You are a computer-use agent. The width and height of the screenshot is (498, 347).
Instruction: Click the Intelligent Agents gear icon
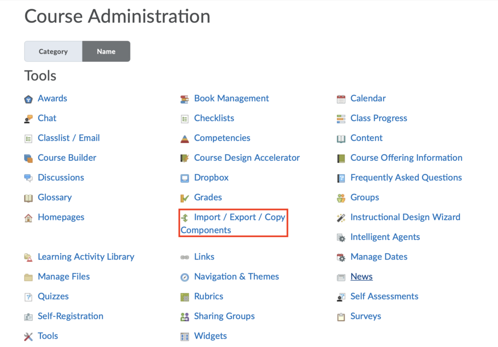pyautogui.click(x=341, y=238)
